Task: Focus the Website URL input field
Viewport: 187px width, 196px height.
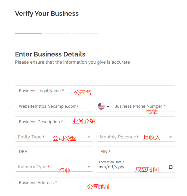Action: click(54, 106)
